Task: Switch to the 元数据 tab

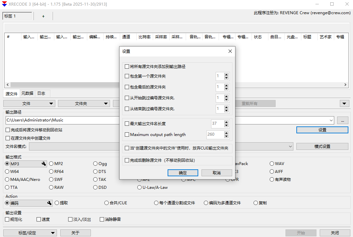Action: click(x=27, y=93)
